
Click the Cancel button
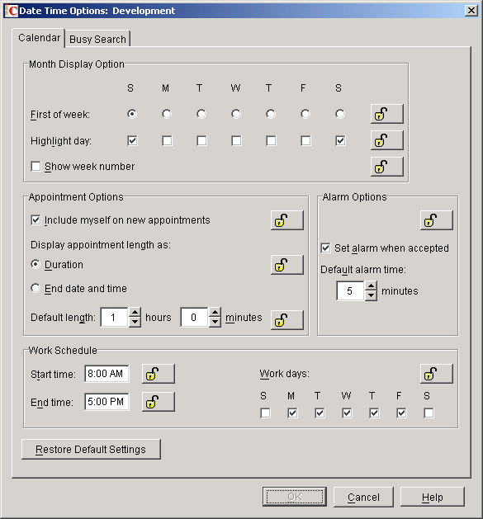click(x=363, y=497)
